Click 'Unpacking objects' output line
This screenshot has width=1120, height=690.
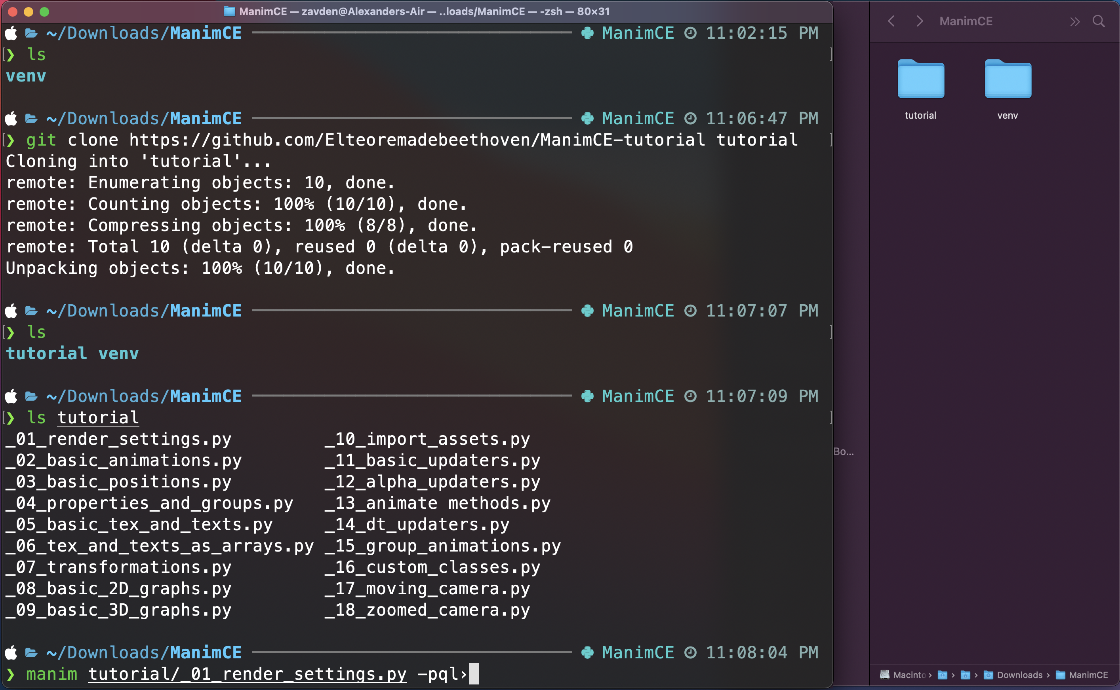tap(200, 268)
